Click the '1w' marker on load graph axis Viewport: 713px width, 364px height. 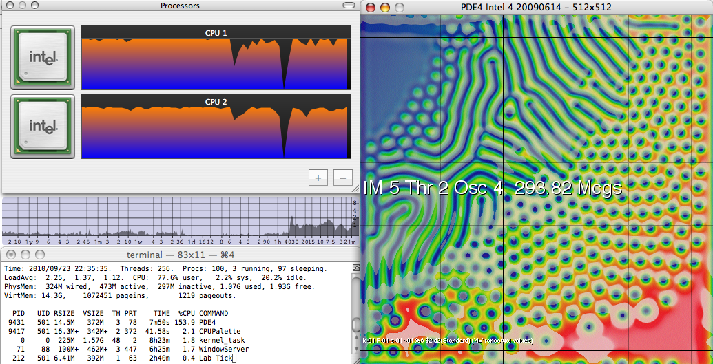click(139, 242)
